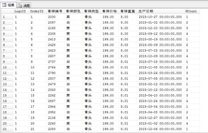Click the cell with 骨牌编号 2160
This screenshot has width=208, height=133.
55,28
